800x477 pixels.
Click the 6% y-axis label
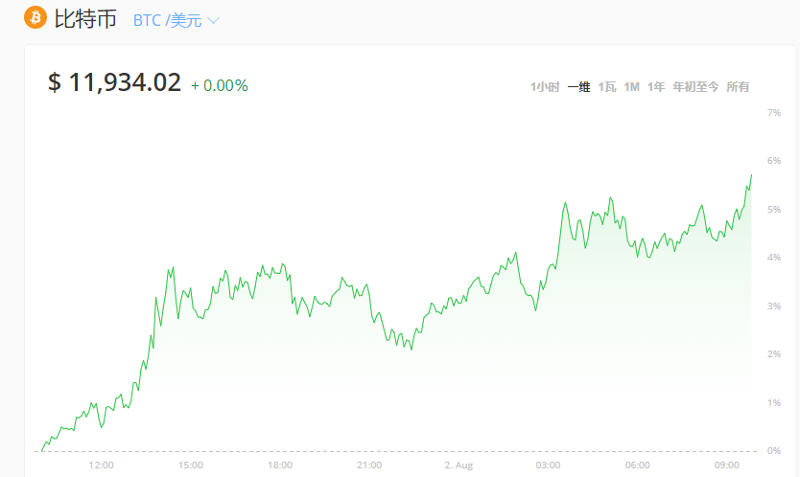774,161
